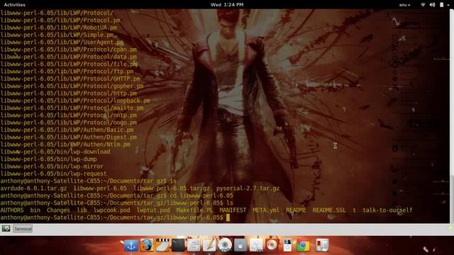Click the green icon left of Terminal button
The height and width of the screenshot is (255, 454).
point(6,229)
